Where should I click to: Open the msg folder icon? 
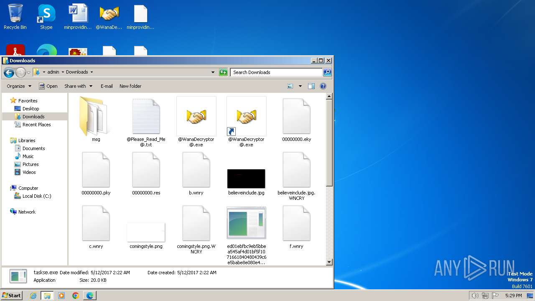[96, 116]
